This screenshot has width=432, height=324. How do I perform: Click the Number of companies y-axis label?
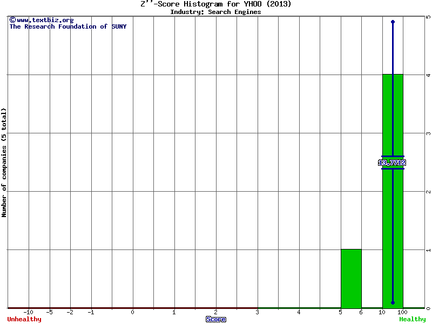click(x=4, y=163)
